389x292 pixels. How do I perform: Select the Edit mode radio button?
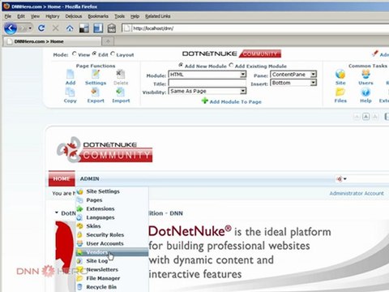94,54
